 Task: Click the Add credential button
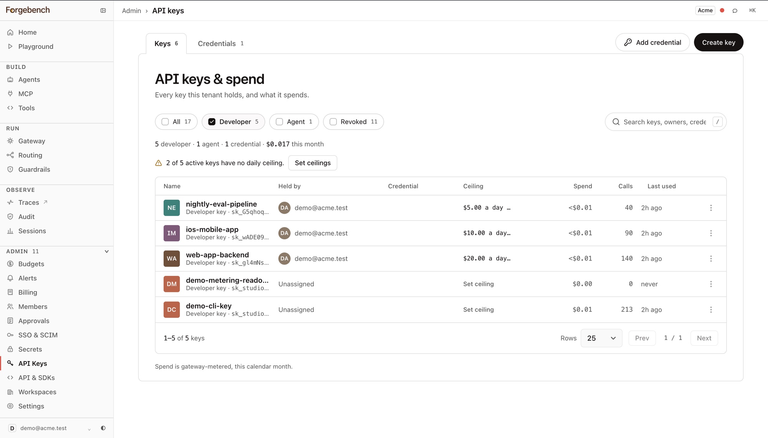[652, 42]
